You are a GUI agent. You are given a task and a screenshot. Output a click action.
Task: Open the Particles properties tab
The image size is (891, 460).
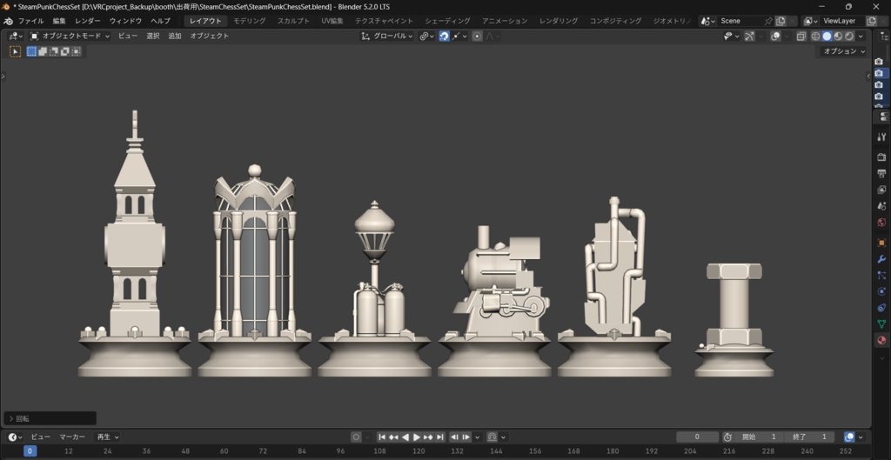(x=881, y=276)
